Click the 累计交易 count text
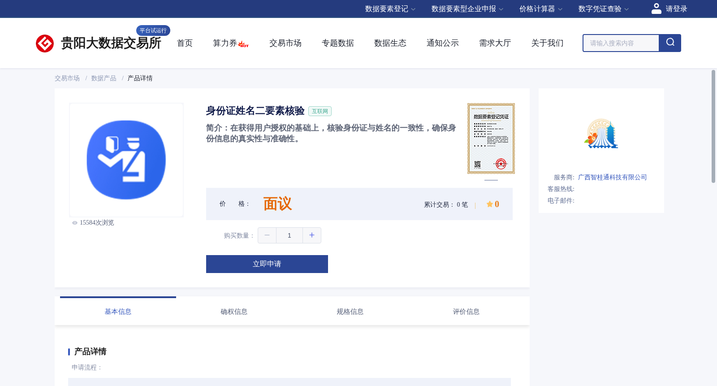717x386 pixels. 446,205
